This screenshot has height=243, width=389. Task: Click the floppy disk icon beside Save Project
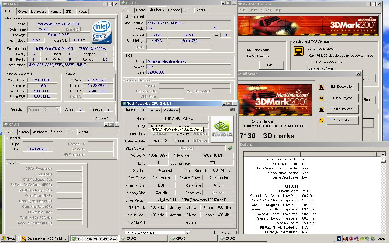(x=322, y=98)
